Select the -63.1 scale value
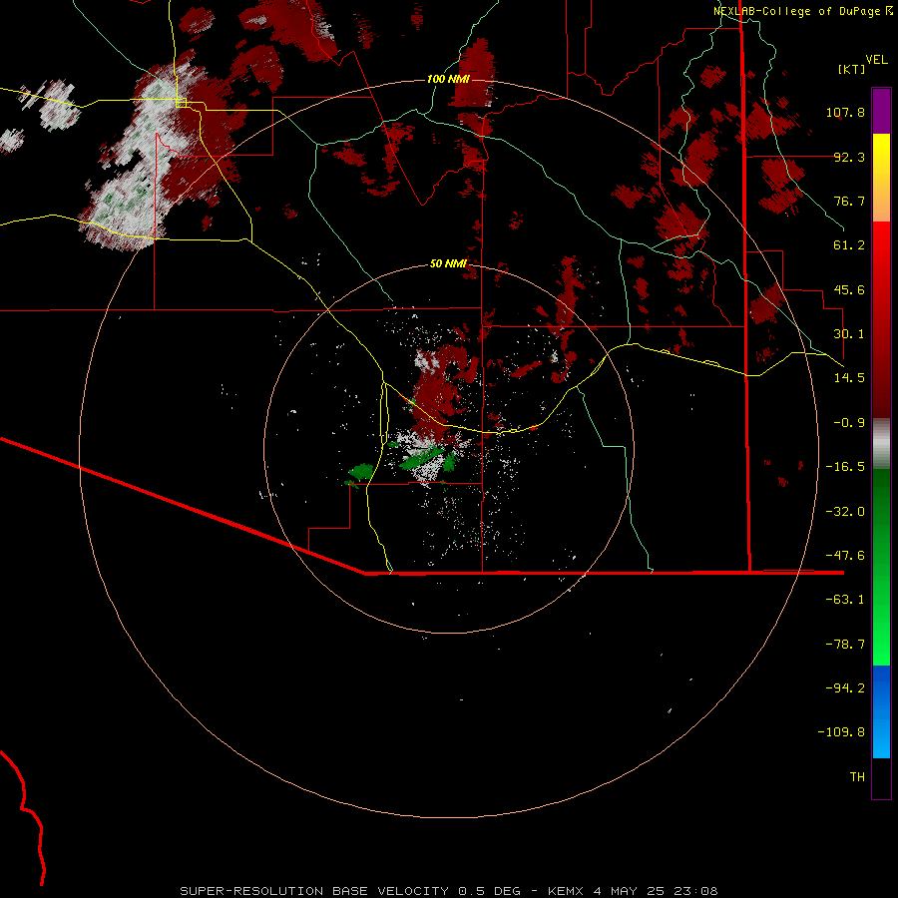898x898 pixels. coord(845,600)
